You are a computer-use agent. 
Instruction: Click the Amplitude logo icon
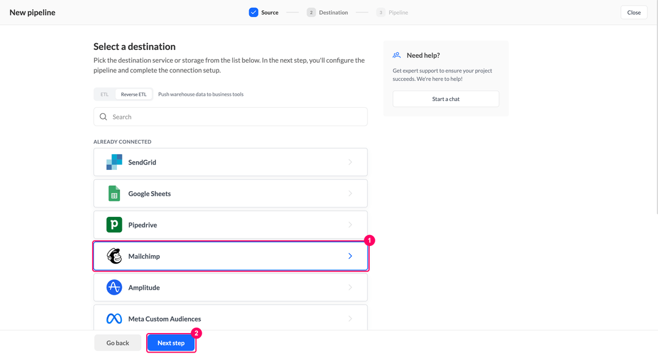pyautogui.click(x=114, y=287)
